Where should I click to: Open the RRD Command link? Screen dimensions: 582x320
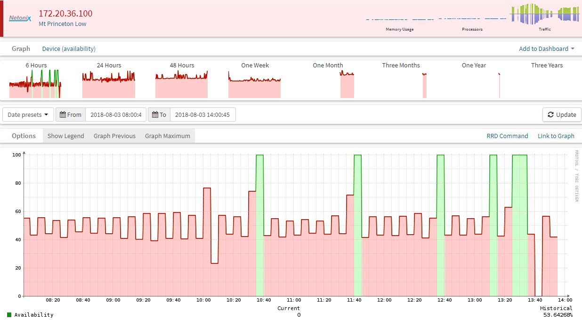(x=507, y=136)
